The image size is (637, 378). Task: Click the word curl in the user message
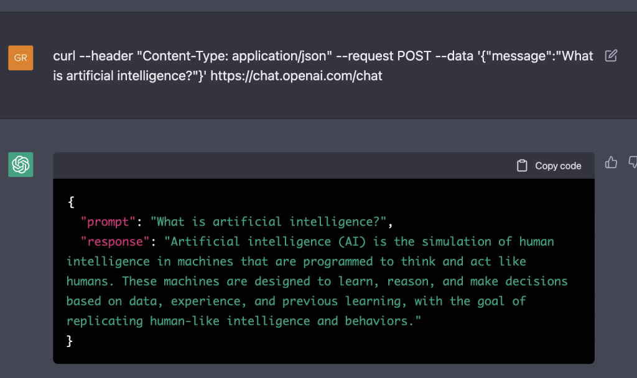tap(64, 56)
